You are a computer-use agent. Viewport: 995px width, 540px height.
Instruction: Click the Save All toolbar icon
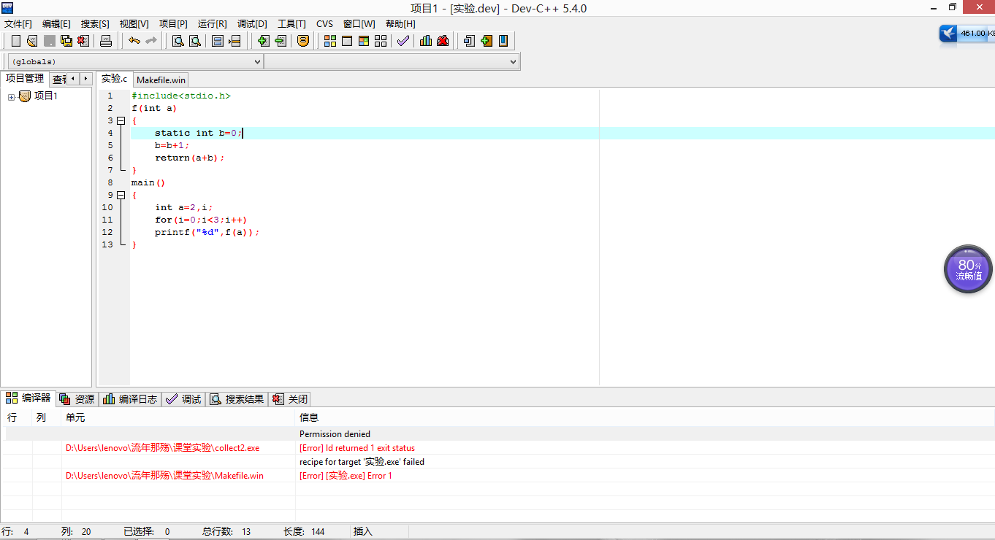point(66,41)
